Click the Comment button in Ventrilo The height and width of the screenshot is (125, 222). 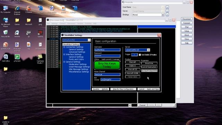click(187, 23)
